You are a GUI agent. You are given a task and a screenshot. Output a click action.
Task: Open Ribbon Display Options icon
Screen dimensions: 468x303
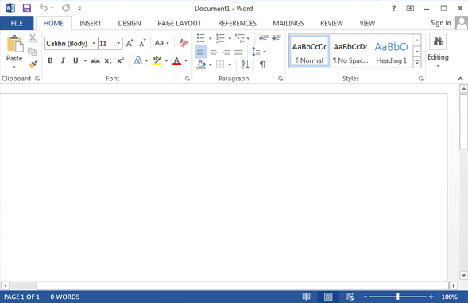pos(410,9)
